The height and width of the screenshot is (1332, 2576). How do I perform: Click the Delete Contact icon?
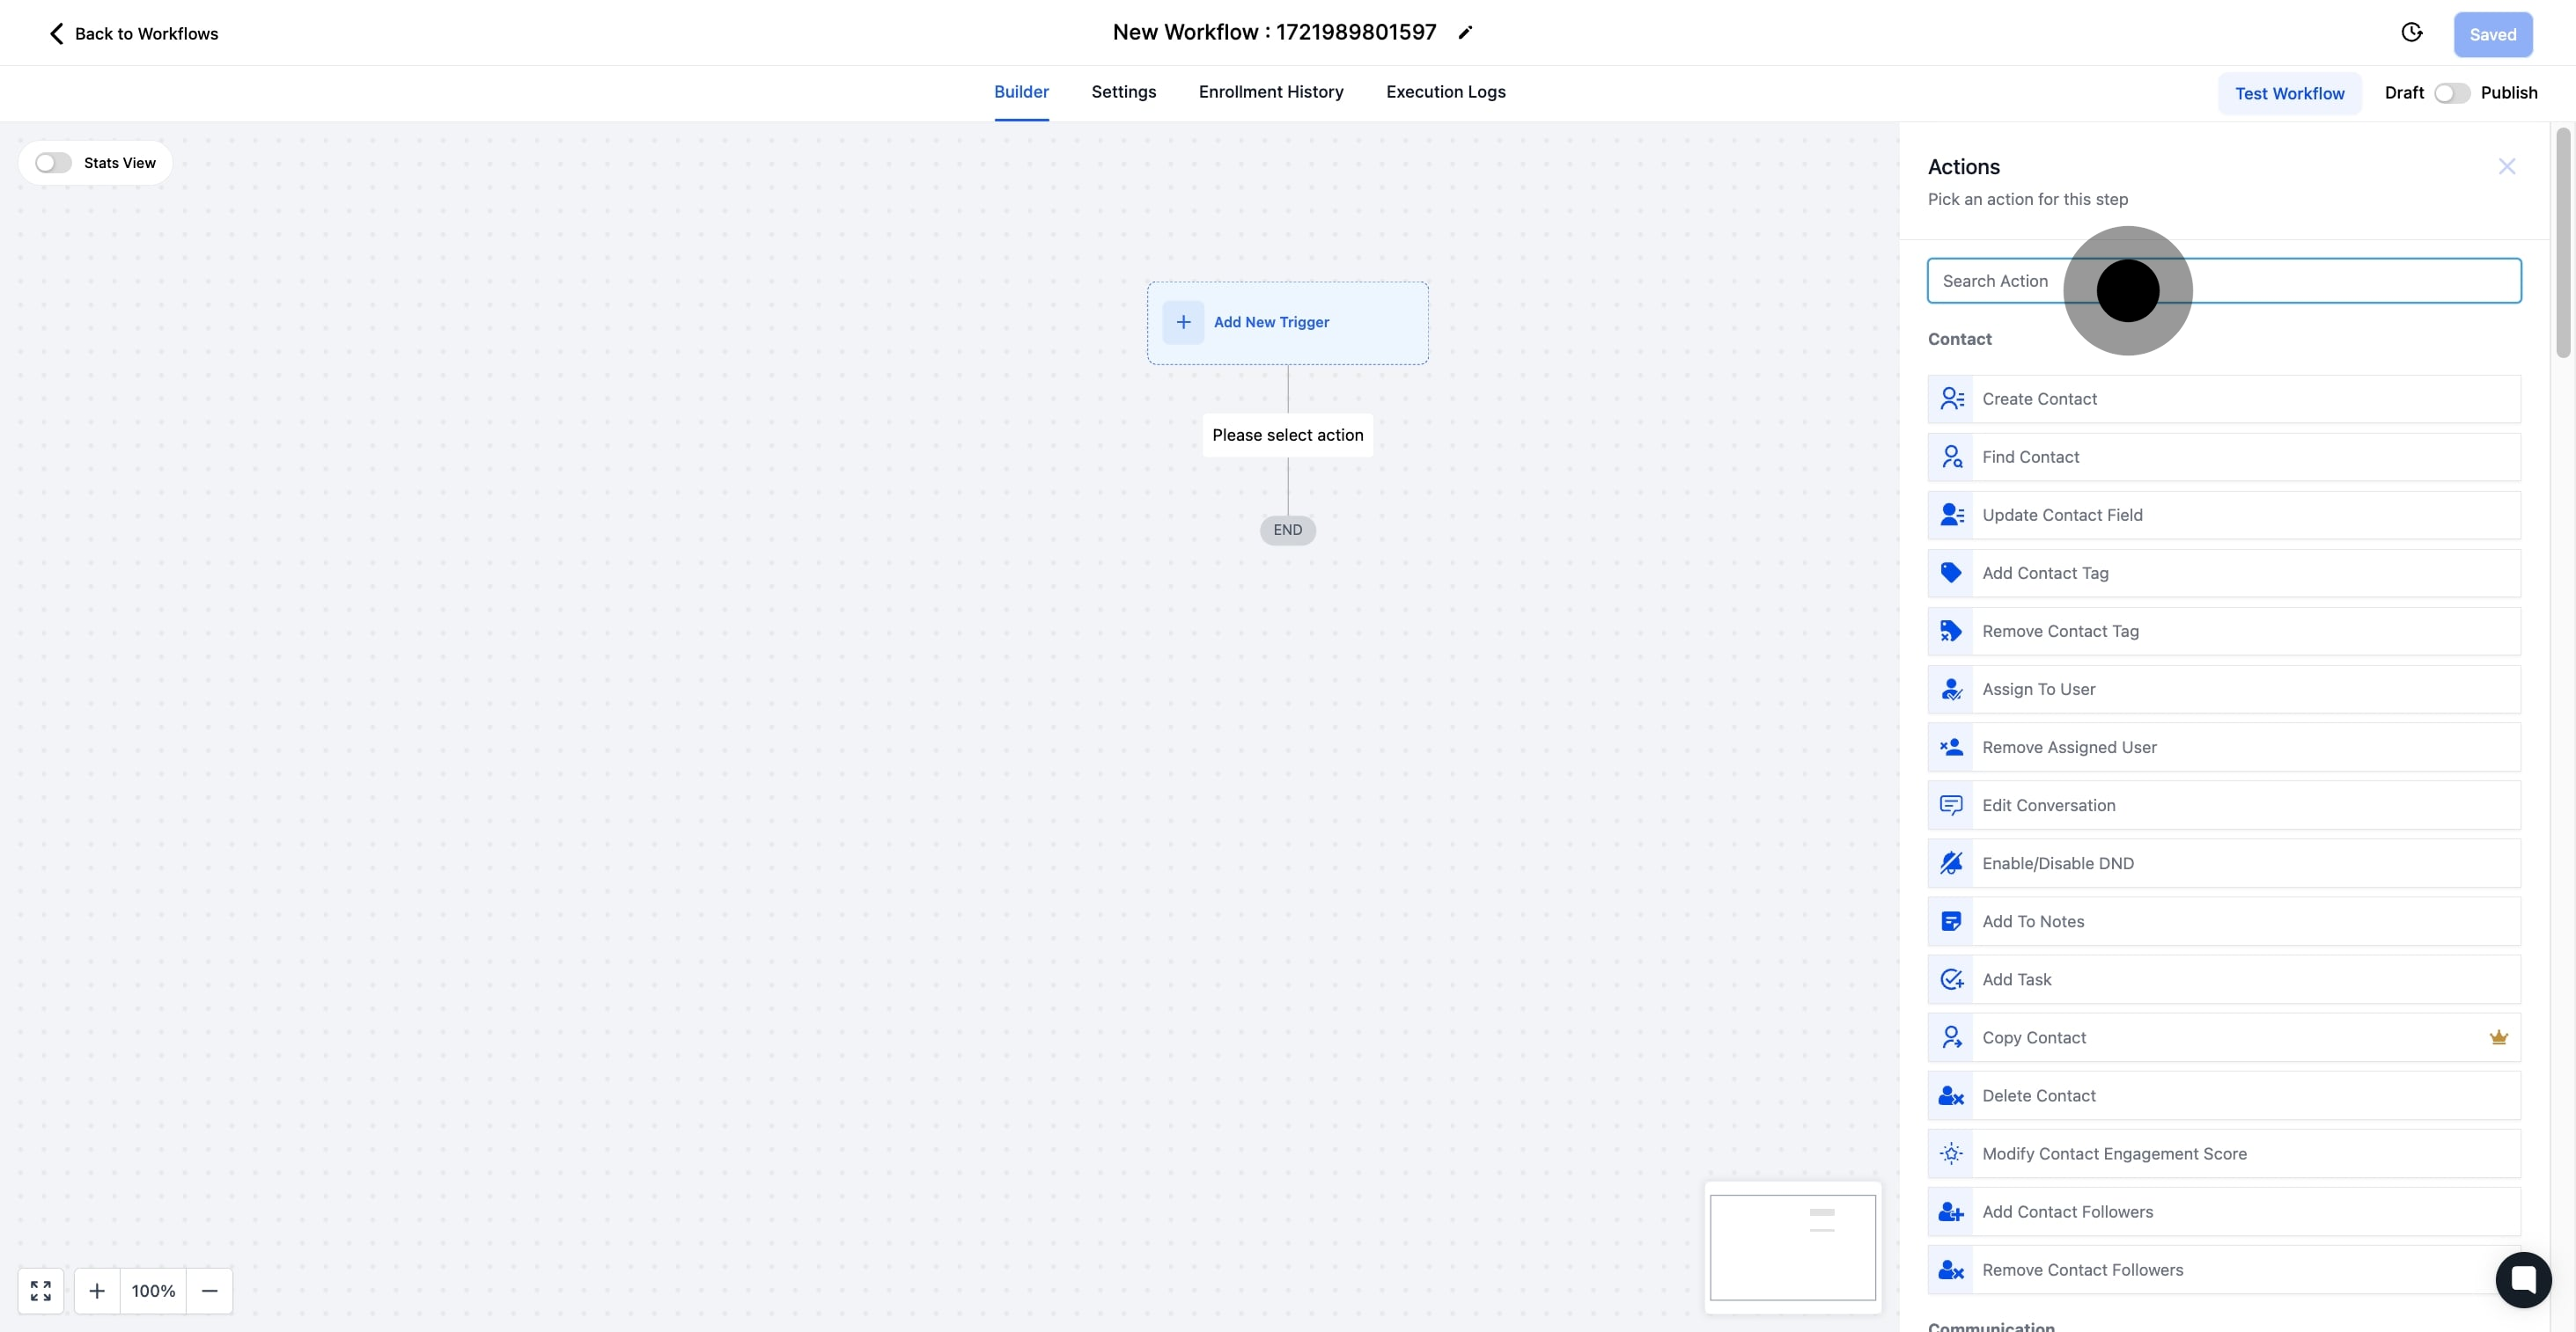pos(1951,1095)
